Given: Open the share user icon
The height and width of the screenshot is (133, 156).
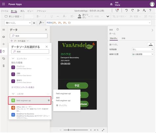Looking at the screenshot, I should (144, 11).
